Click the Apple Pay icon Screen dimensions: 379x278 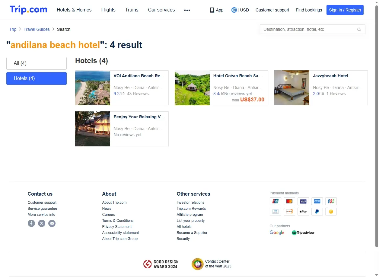click(x=303, y=212)
